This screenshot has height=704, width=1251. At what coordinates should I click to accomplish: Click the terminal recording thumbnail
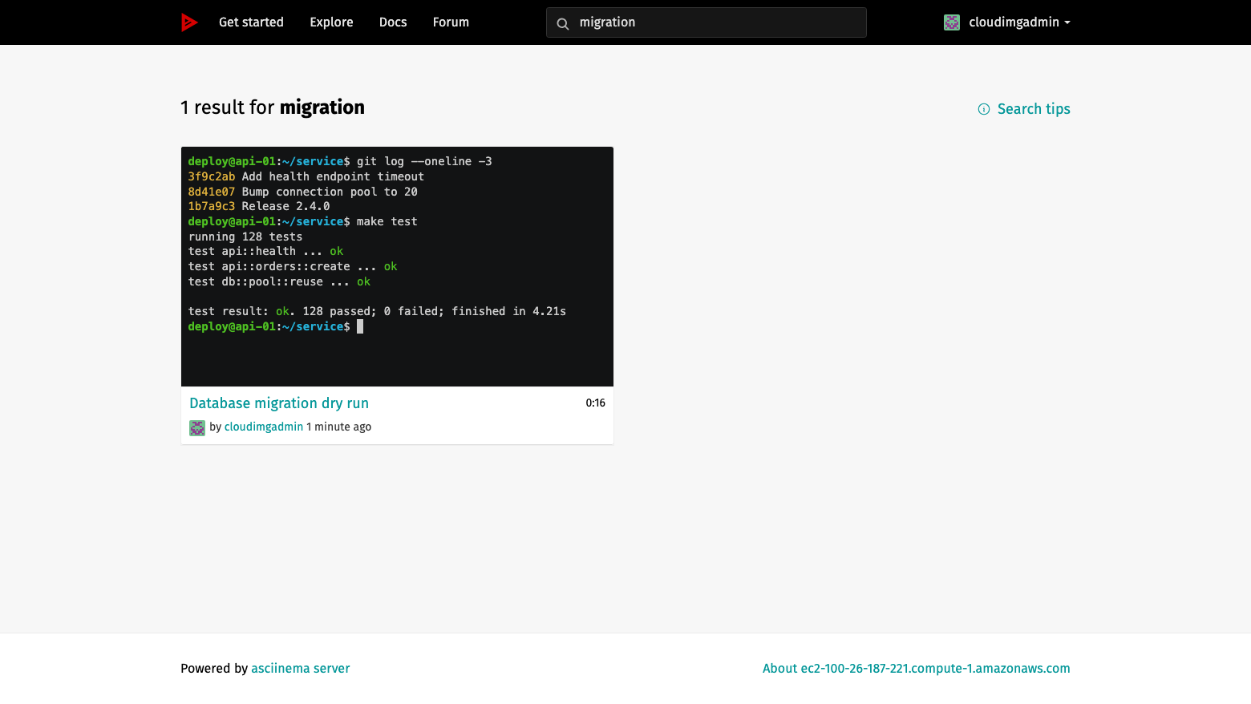397,266
